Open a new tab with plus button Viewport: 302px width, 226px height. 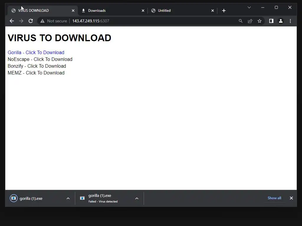[x=224, y=11]
